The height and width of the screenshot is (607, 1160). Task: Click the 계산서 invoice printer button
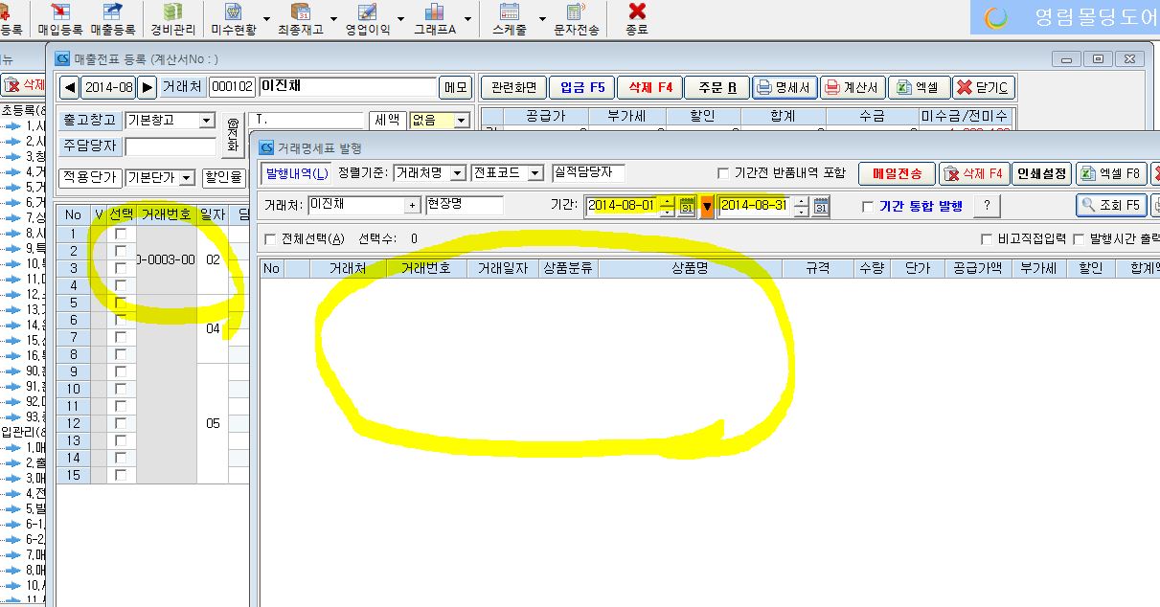click(x=852, y=87)
